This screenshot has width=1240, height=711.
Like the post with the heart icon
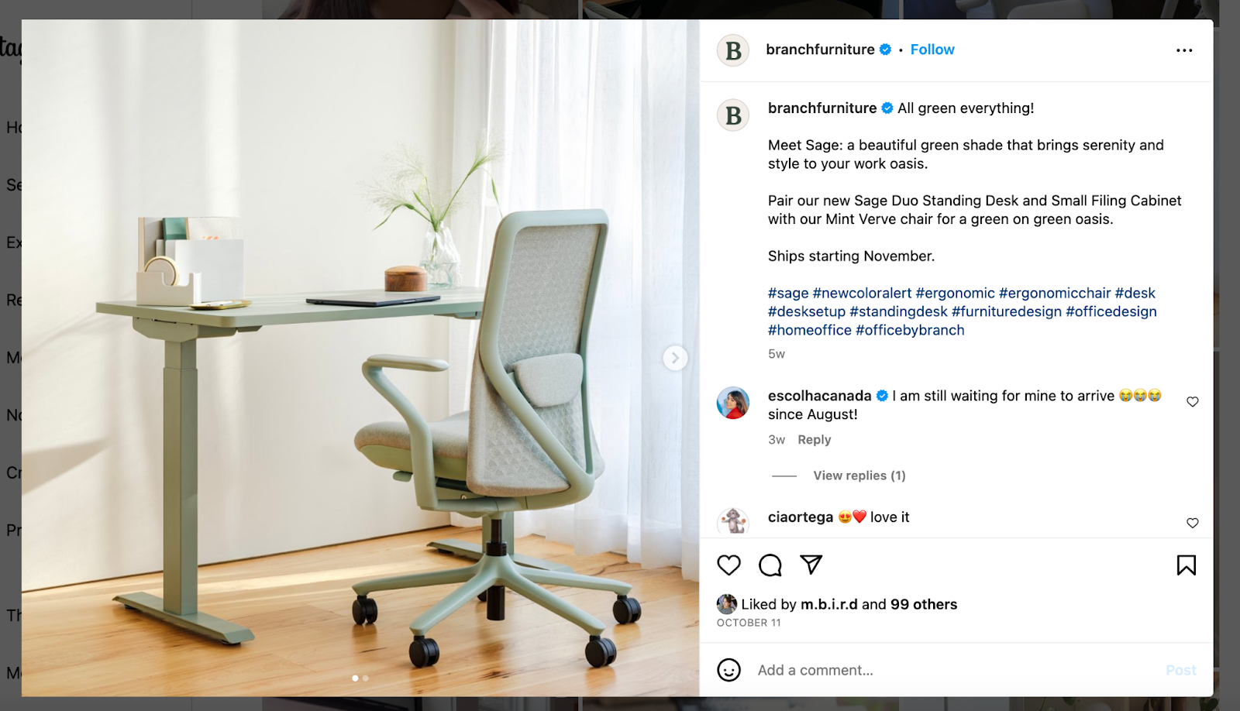tap(728, 565)
